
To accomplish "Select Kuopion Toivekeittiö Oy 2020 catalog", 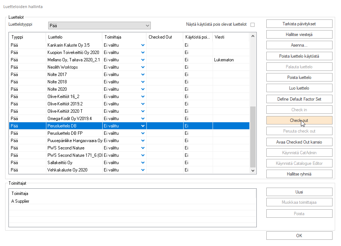I will click(x=129, y=53).
